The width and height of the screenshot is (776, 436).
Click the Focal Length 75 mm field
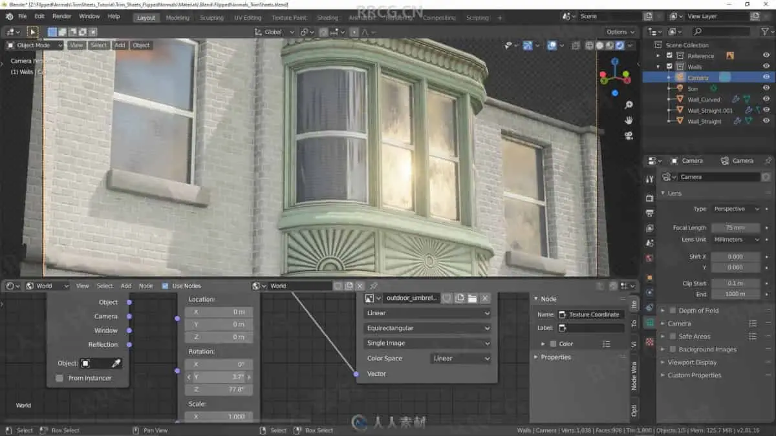click(x=736, y=227)
